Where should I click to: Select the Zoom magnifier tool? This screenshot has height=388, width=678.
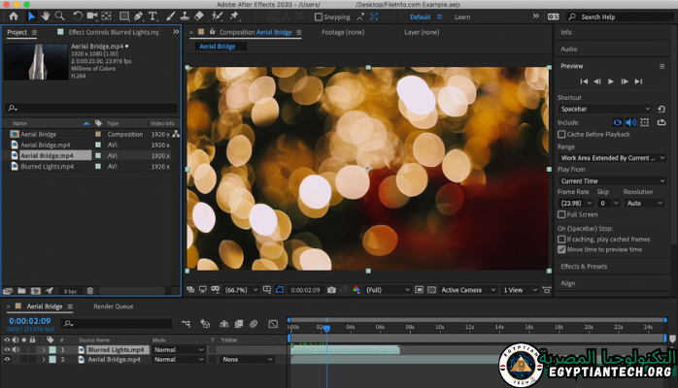pyautogui.click(x=60, y=16)
